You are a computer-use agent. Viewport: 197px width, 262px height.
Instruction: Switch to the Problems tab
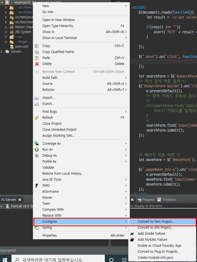point(167,200)
